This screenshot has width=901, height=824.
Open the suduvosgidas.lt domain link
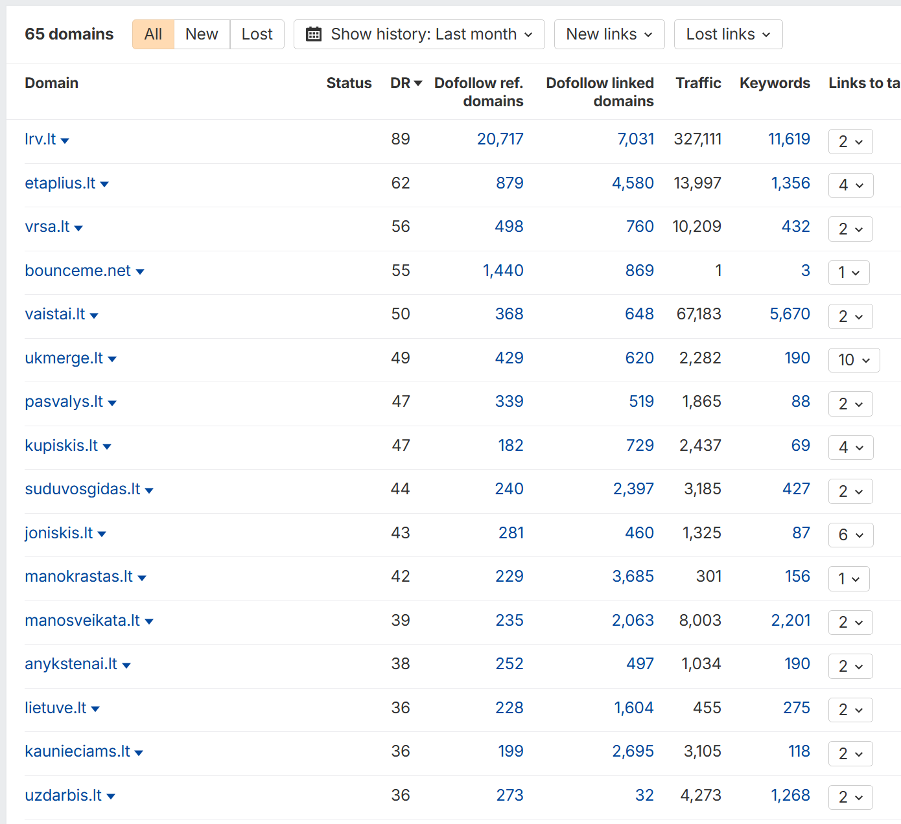click(x=82, y=489)
